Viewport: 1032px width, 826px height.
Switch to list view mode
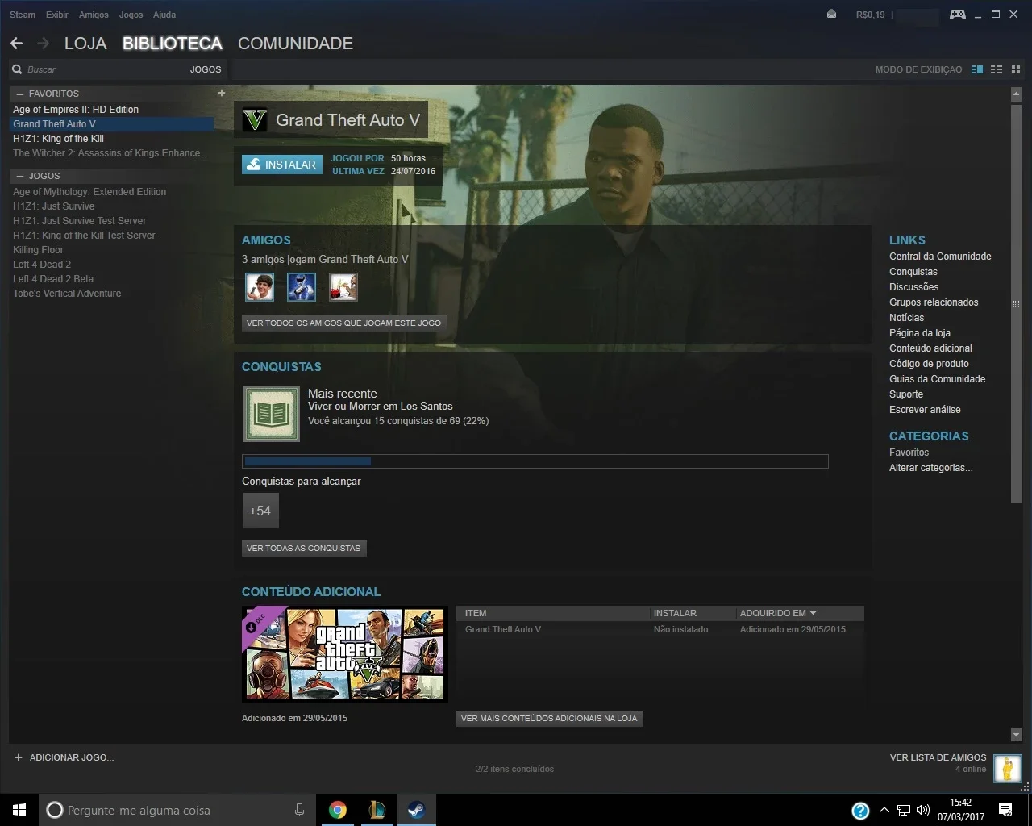997,69
